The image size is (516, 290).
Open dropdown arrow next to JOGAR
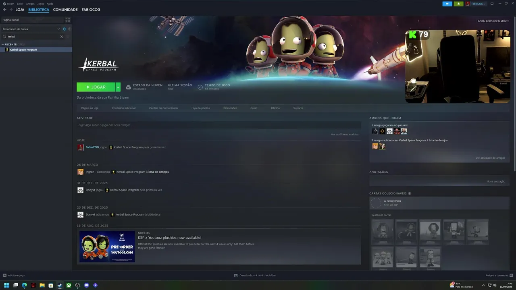point(118,87)
